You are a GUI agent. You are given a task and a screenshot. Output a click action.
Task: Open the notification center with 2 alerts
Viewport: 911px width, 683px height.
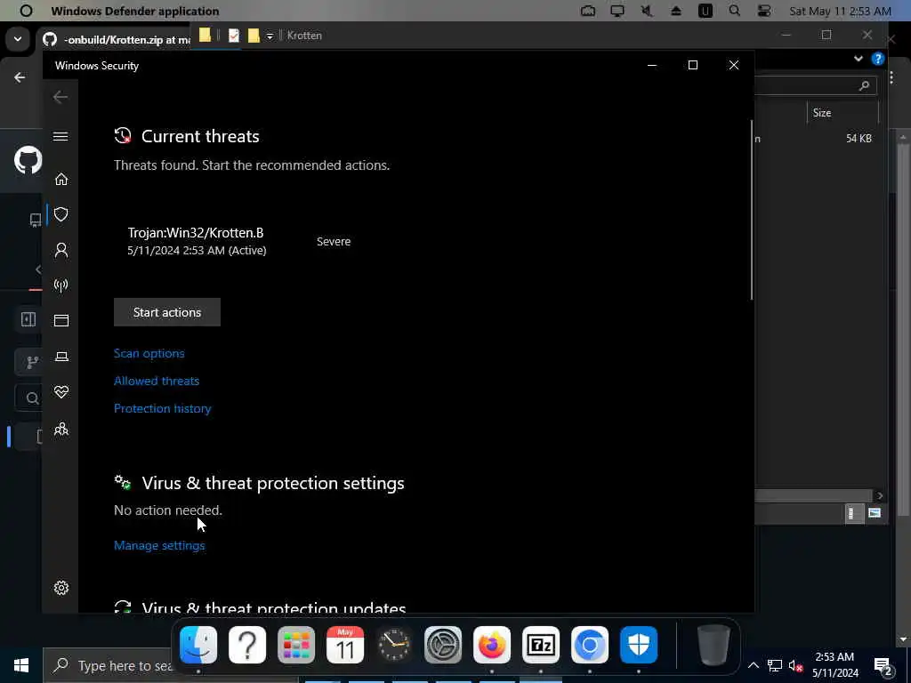[x=883, y=666]
